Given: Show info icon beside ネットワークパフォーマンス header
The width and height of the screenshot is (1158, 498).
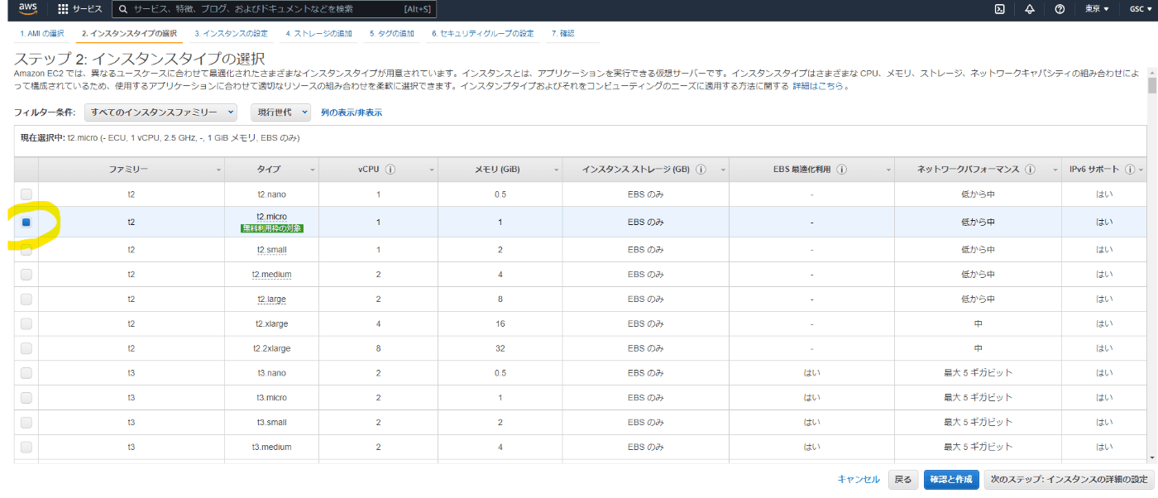Looking at the screenshot, I should pos(1030,169).
